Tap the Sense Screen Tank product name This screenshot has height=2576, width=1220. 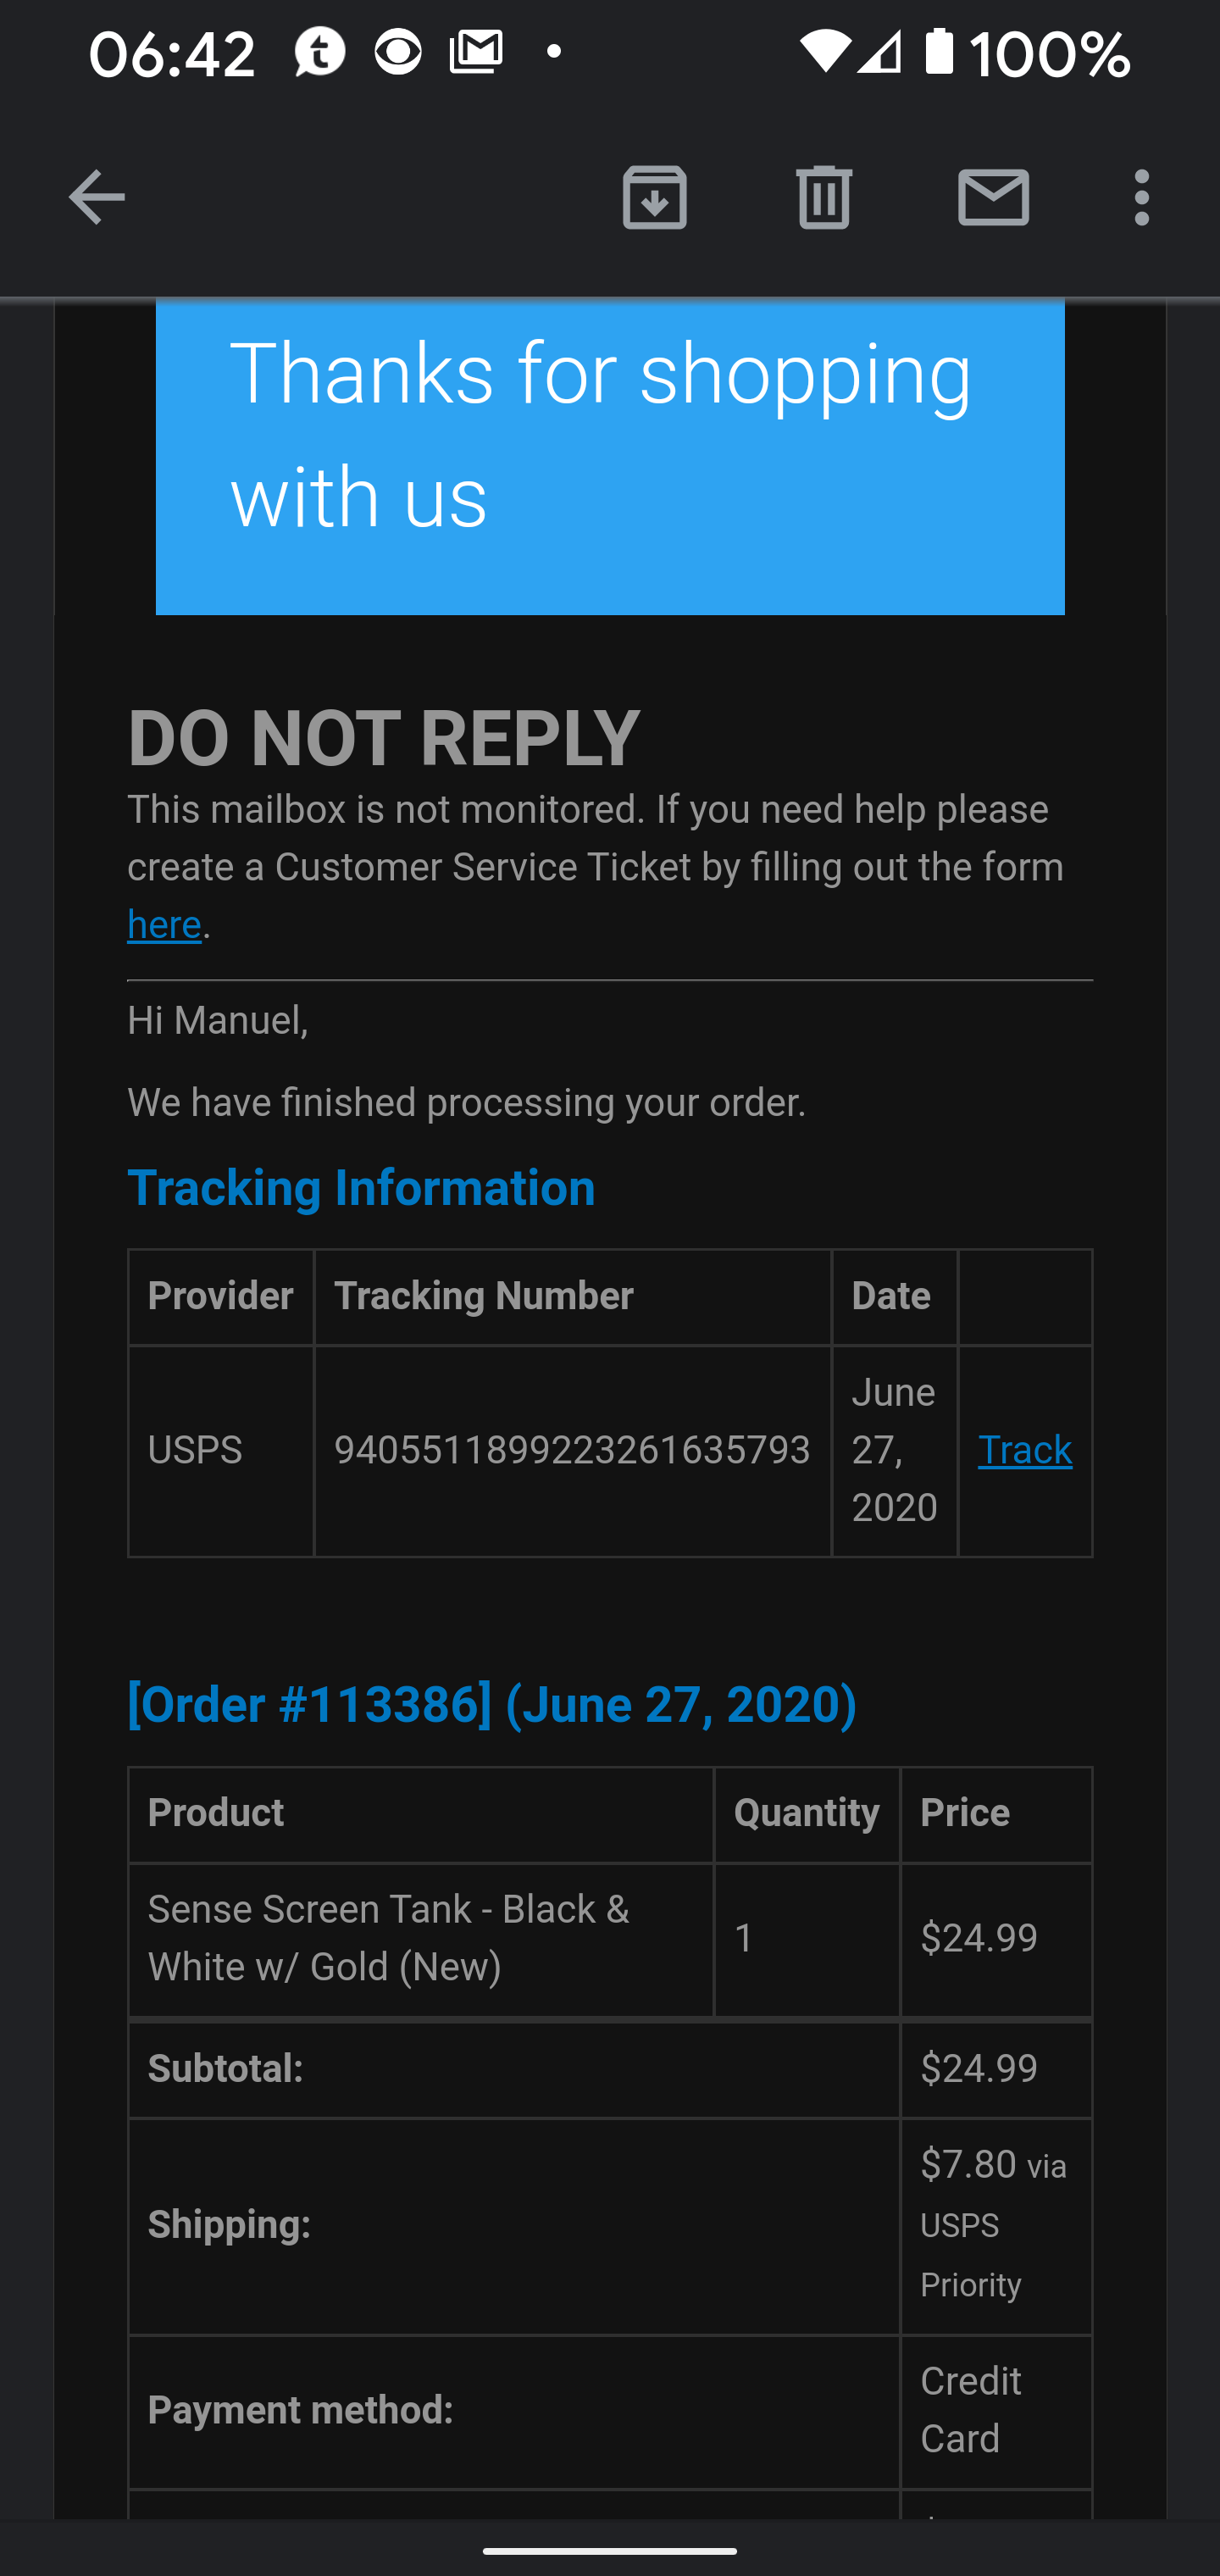point(388,1938)
